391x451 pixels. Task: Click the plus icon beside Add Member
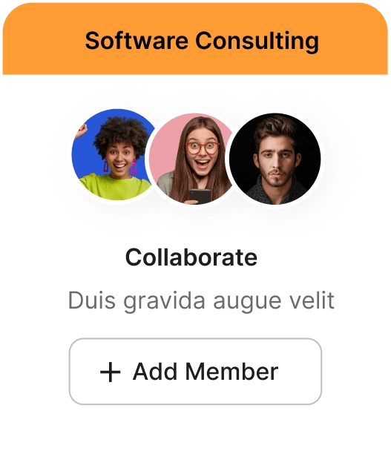point(111,372)
